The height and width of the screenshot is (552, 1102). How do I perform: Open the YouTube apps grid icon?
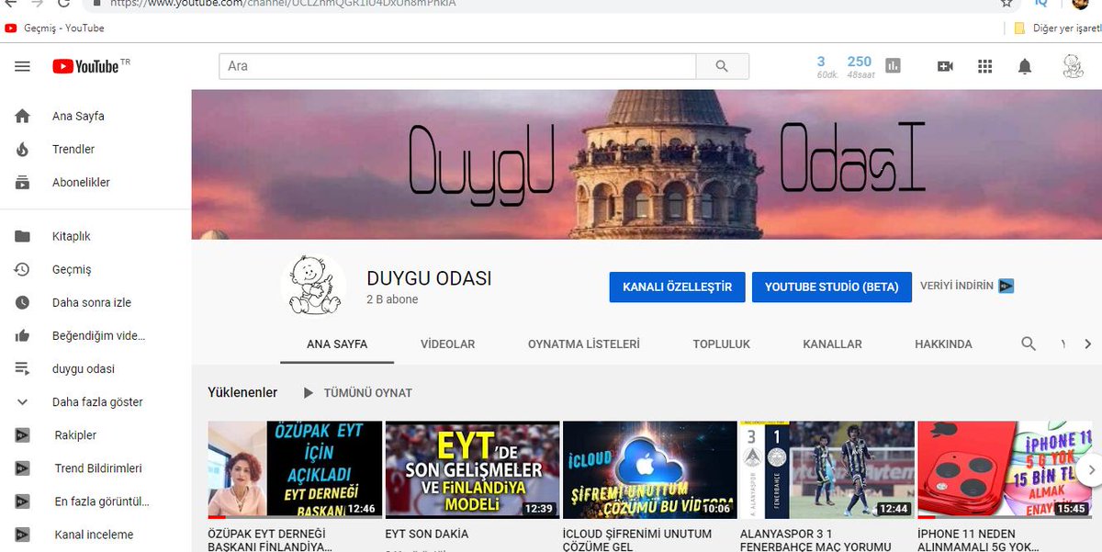click(x=985, y=66)
